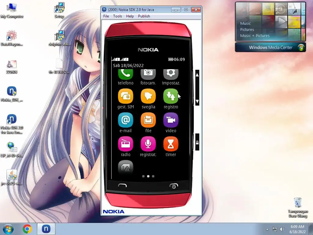Open the Help menu
This screenshot has height=235, width=313.
tap(130, 16)
